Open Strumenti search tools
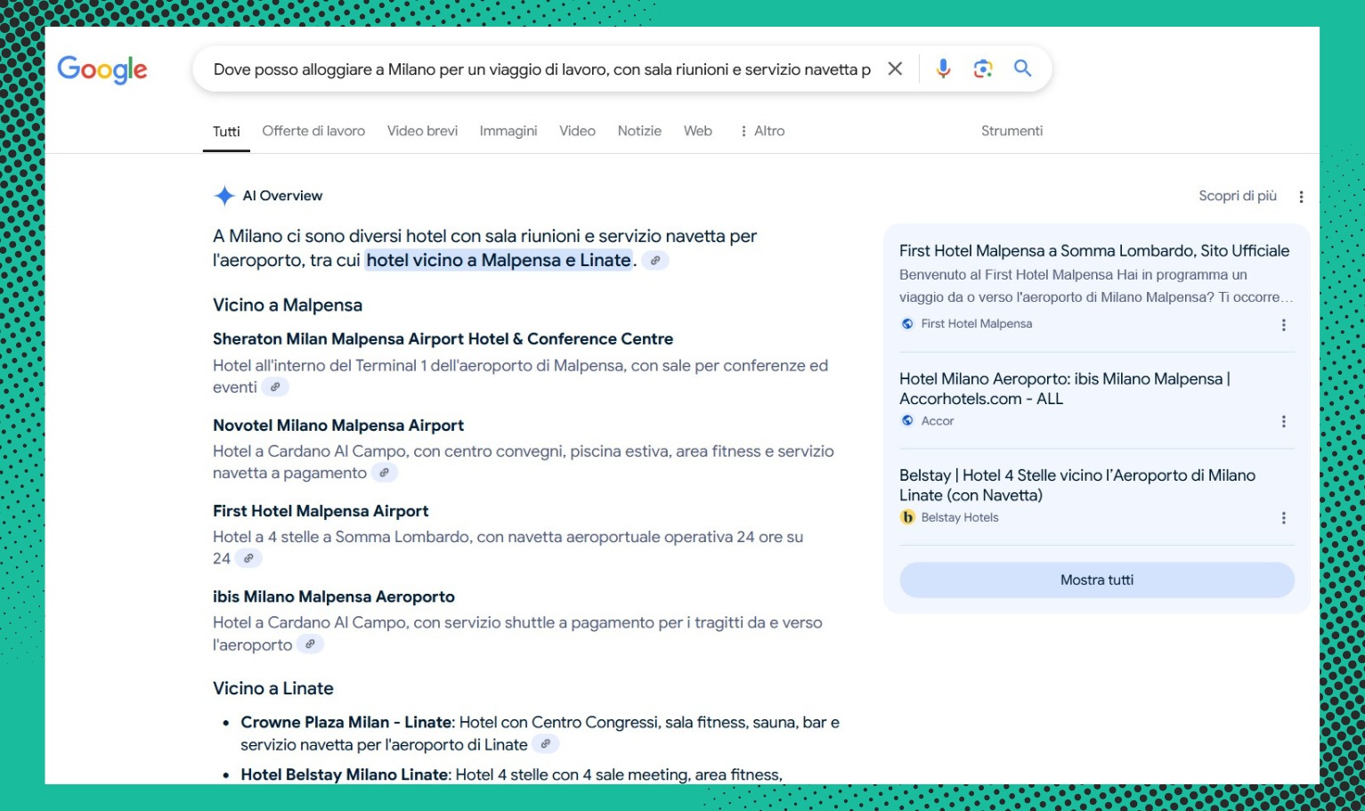This screenshot has height=811, width=1365. pyautogui.click(x=1012, y=131)
